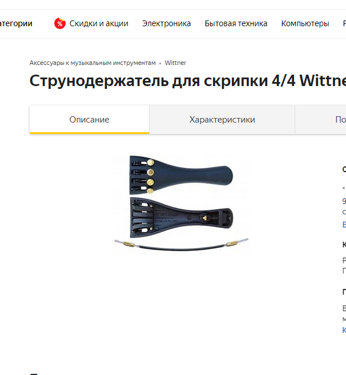Click the Wittner brand breadcrumb
The image size is (346, 375).
coord(175,63)
